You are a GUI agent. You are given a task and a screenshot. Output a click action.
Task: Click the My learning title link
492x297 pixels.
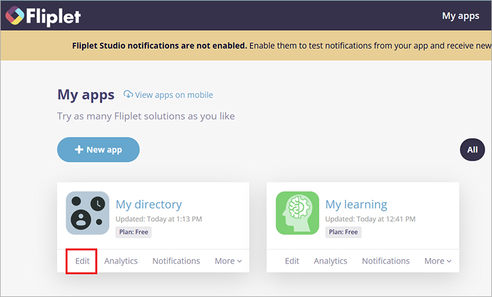(356, 204)
